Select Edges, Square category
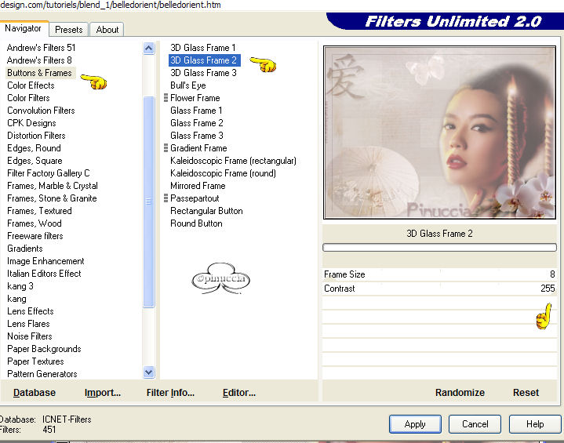564x443 pixels. (x=35, y=161)
